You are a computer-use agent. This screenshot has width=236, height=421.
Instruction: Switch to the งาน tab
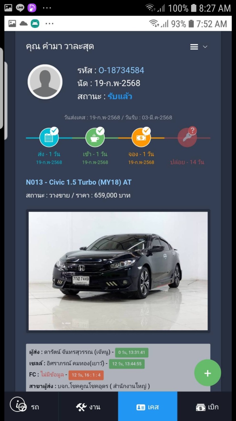(x=88, y=406)
